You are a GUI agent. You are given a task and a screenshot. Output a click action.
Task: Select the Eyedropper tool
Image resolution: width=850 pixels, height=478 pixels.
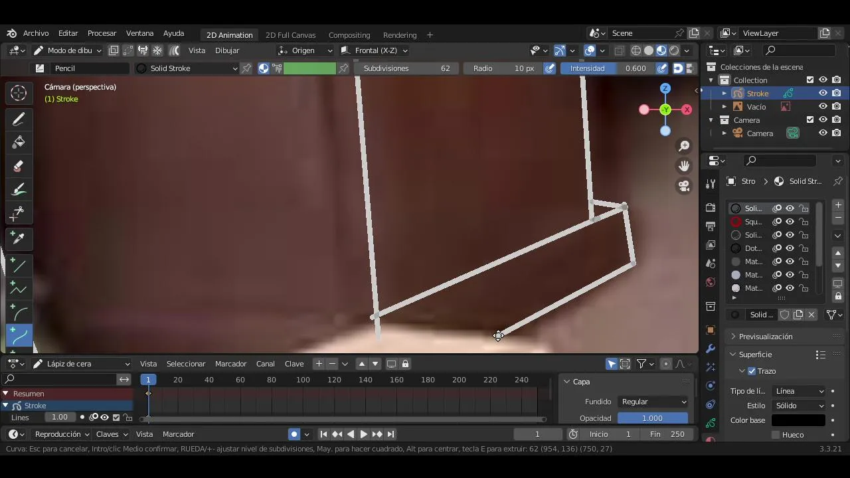click(19, 238)
